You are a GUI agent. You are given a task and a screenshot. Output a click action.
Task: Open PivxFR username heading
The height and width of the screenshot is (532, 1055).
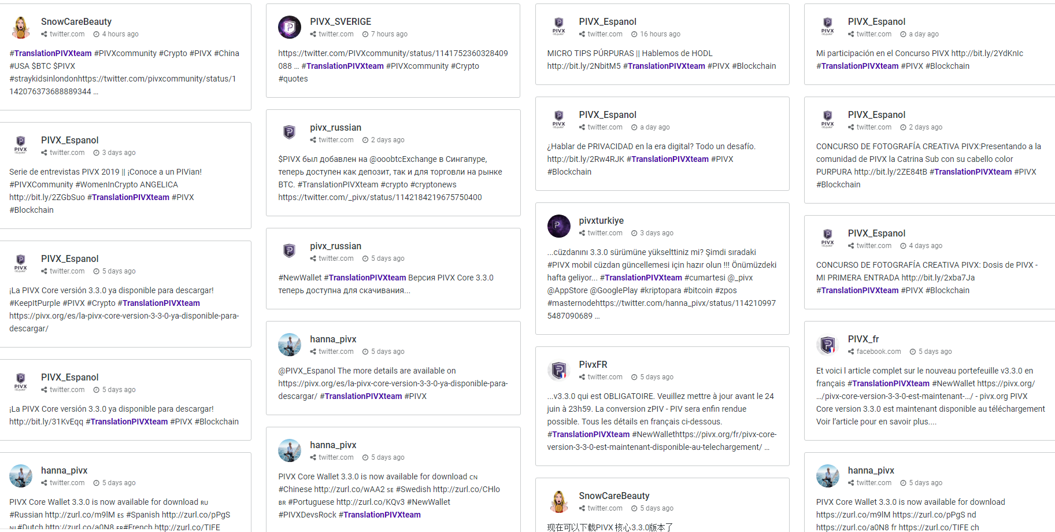point(593,364)
